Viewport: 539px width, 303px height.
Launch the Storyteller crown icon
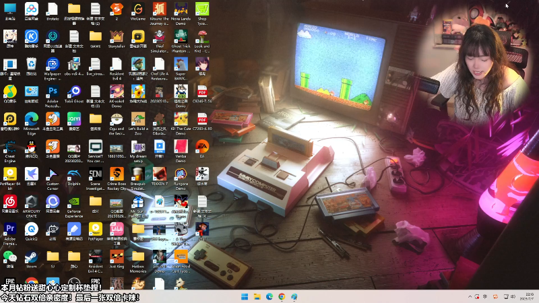tap(117, 39)
